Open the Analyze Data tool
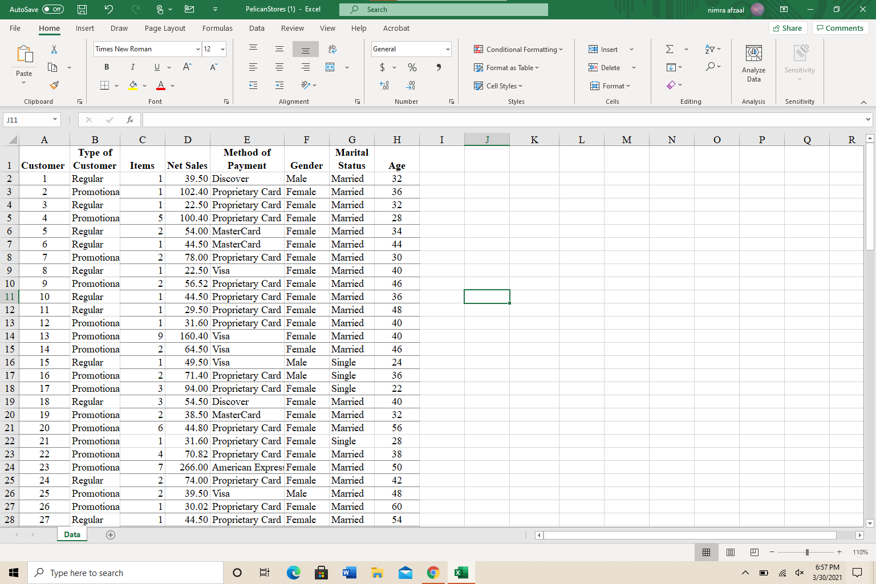876x584 pixels. click(753, 64)
